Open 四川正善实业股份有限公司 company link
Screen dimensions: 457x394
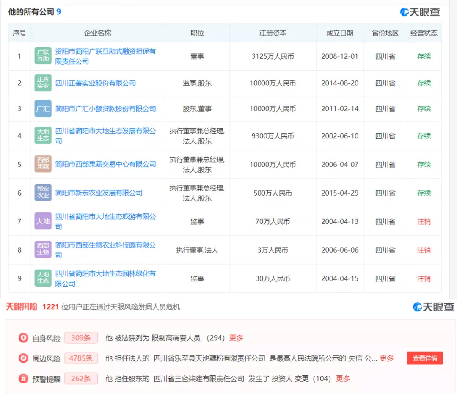(x=96, y=83)
